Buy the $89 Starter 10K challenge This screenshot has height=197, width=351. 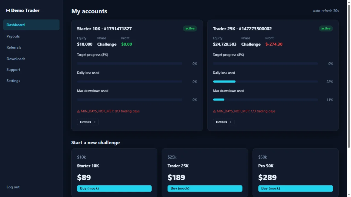point(114,189)
